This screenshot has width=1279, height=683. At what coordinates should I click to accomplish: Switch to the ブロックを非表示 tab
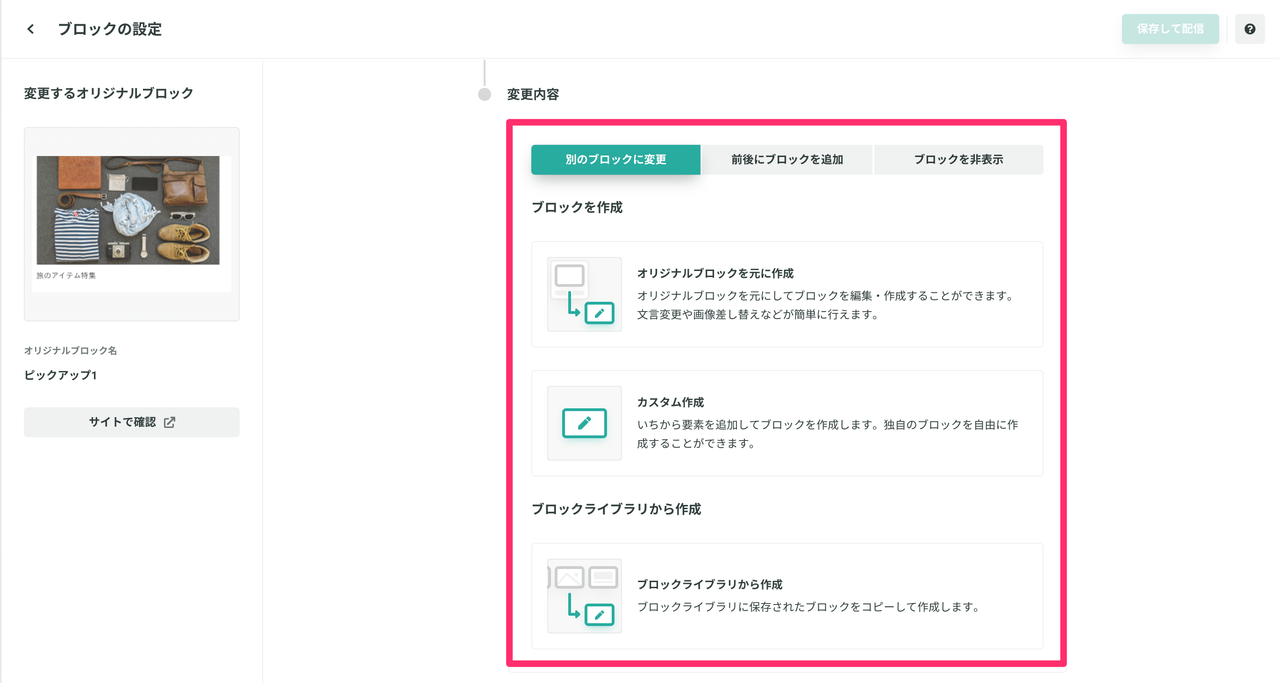click(958, 159)
